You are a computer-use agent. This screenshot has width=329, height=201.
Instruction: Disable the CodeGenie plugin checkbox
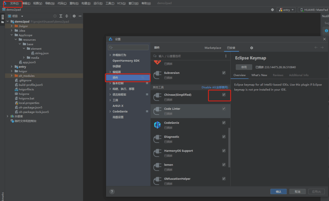(224, 123)
